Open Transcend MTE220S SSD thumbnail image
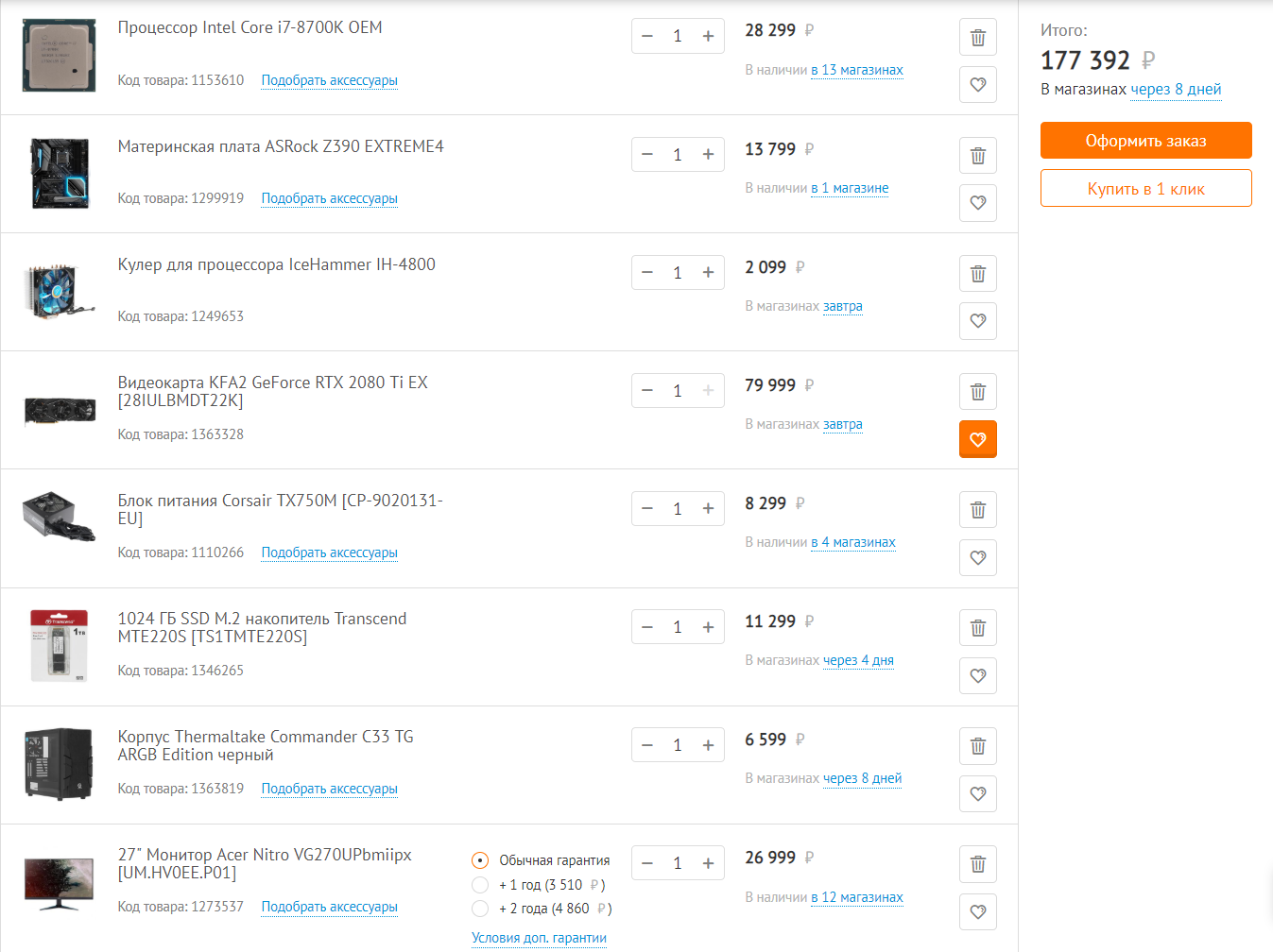Viewport: 1273px width, 952px height. 60,646
